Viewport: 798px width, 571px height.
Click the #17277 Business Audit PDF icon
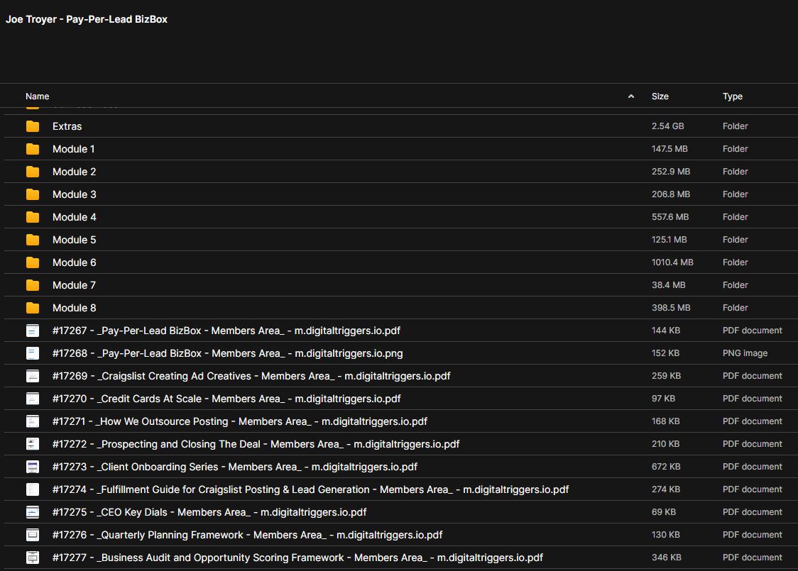point(33,558)
